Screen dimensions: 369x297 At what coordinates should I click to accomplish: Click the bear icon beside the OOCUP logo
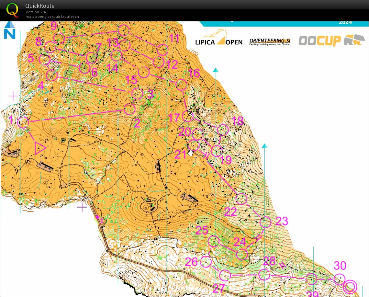tap(354, 40)
